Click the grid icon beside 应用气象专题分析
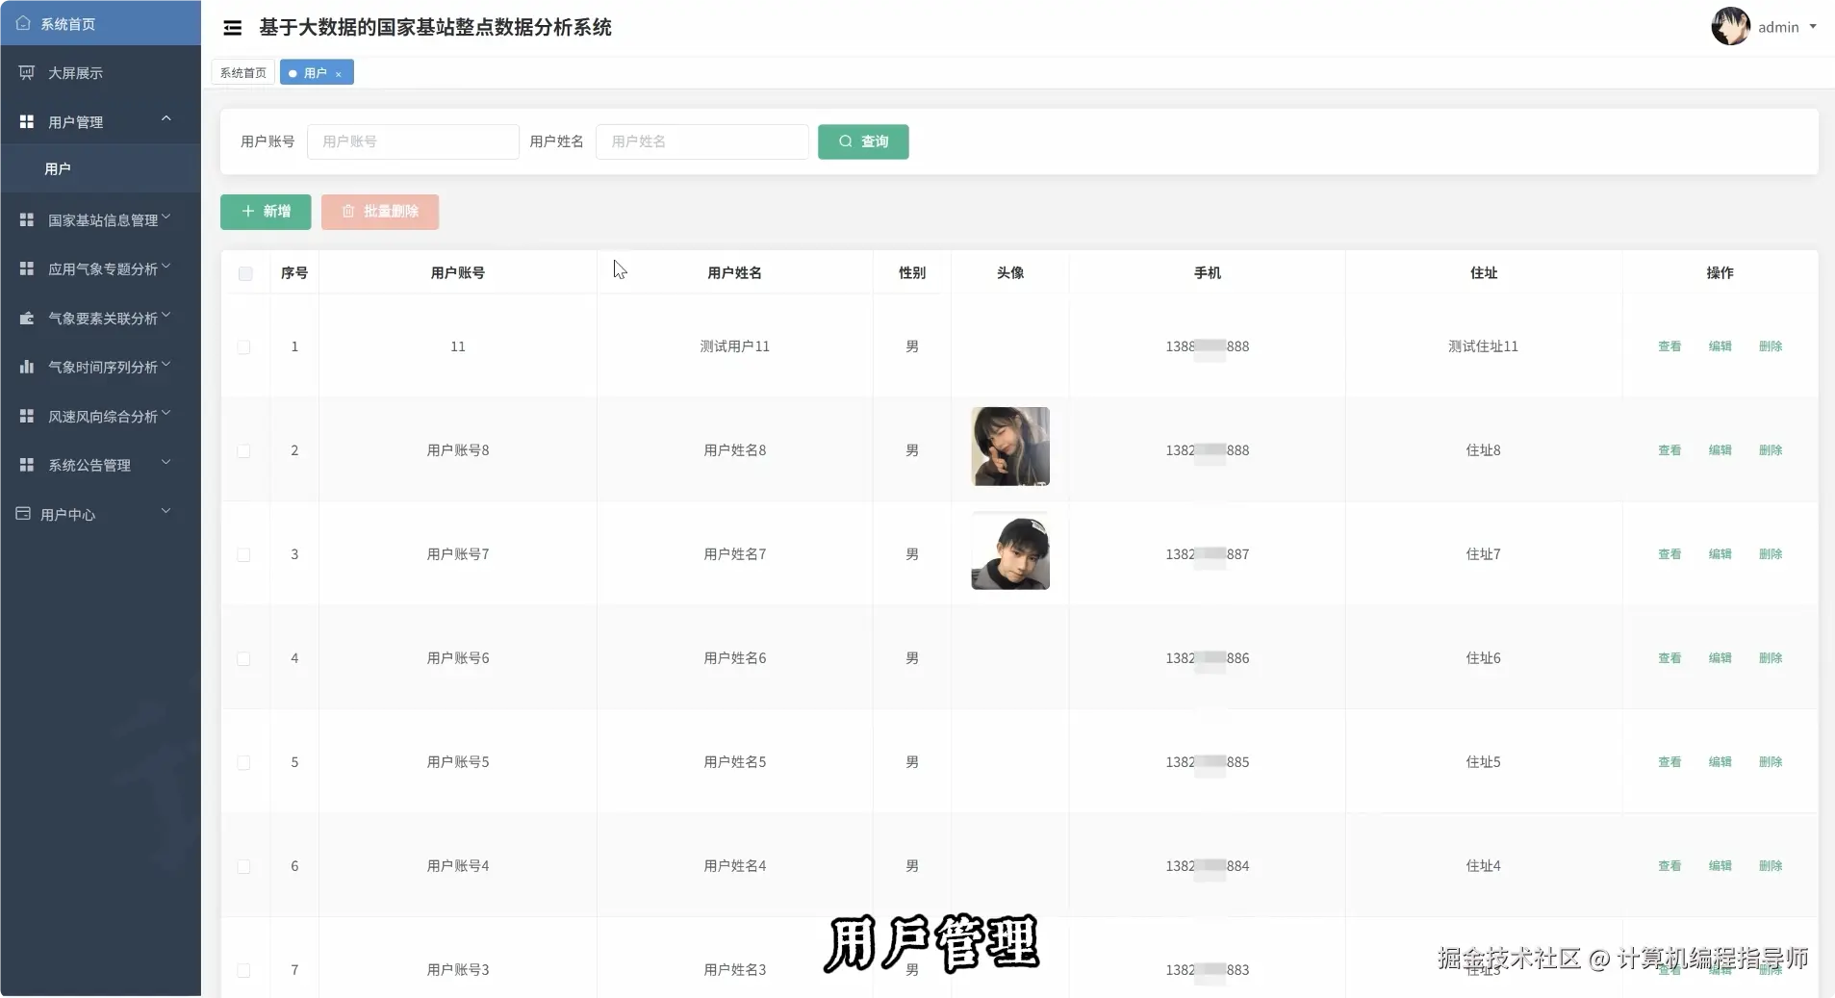This screenshot has height=998, width=1835. 27,269
